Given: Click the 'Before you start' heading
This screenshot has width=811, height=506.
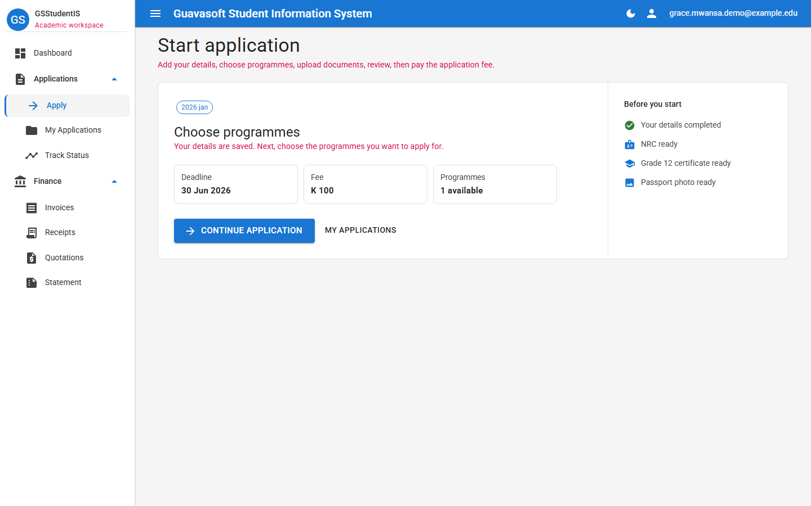Looking at the screenshot, I should pyautogui.click(x=653, y=105).
